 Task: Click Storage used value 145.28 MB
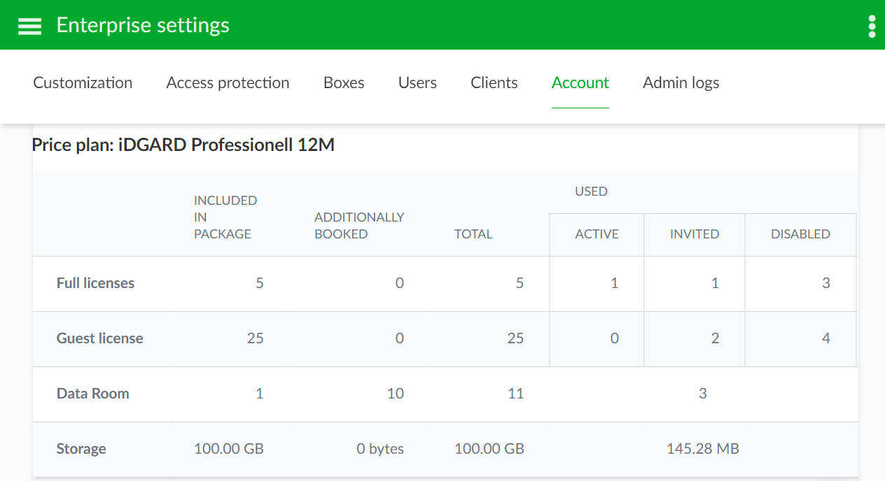703,449
